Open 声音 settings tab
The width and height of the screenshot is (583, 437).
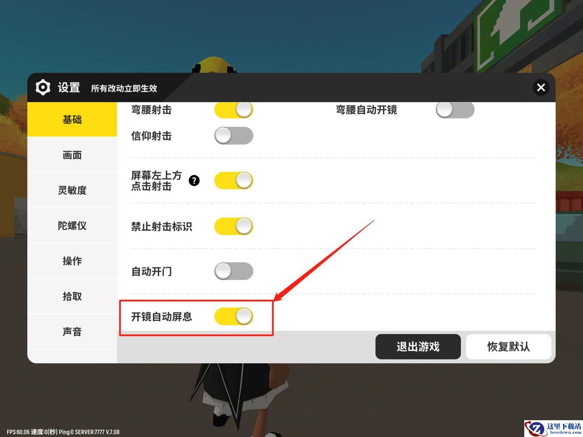pos(72,332)
